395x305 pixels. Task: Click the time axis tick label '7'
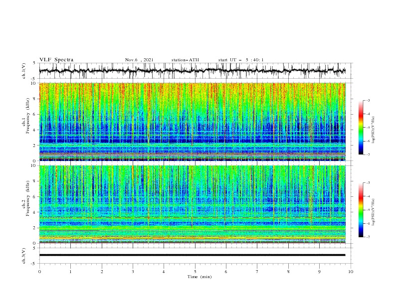(x=257, y=272)
